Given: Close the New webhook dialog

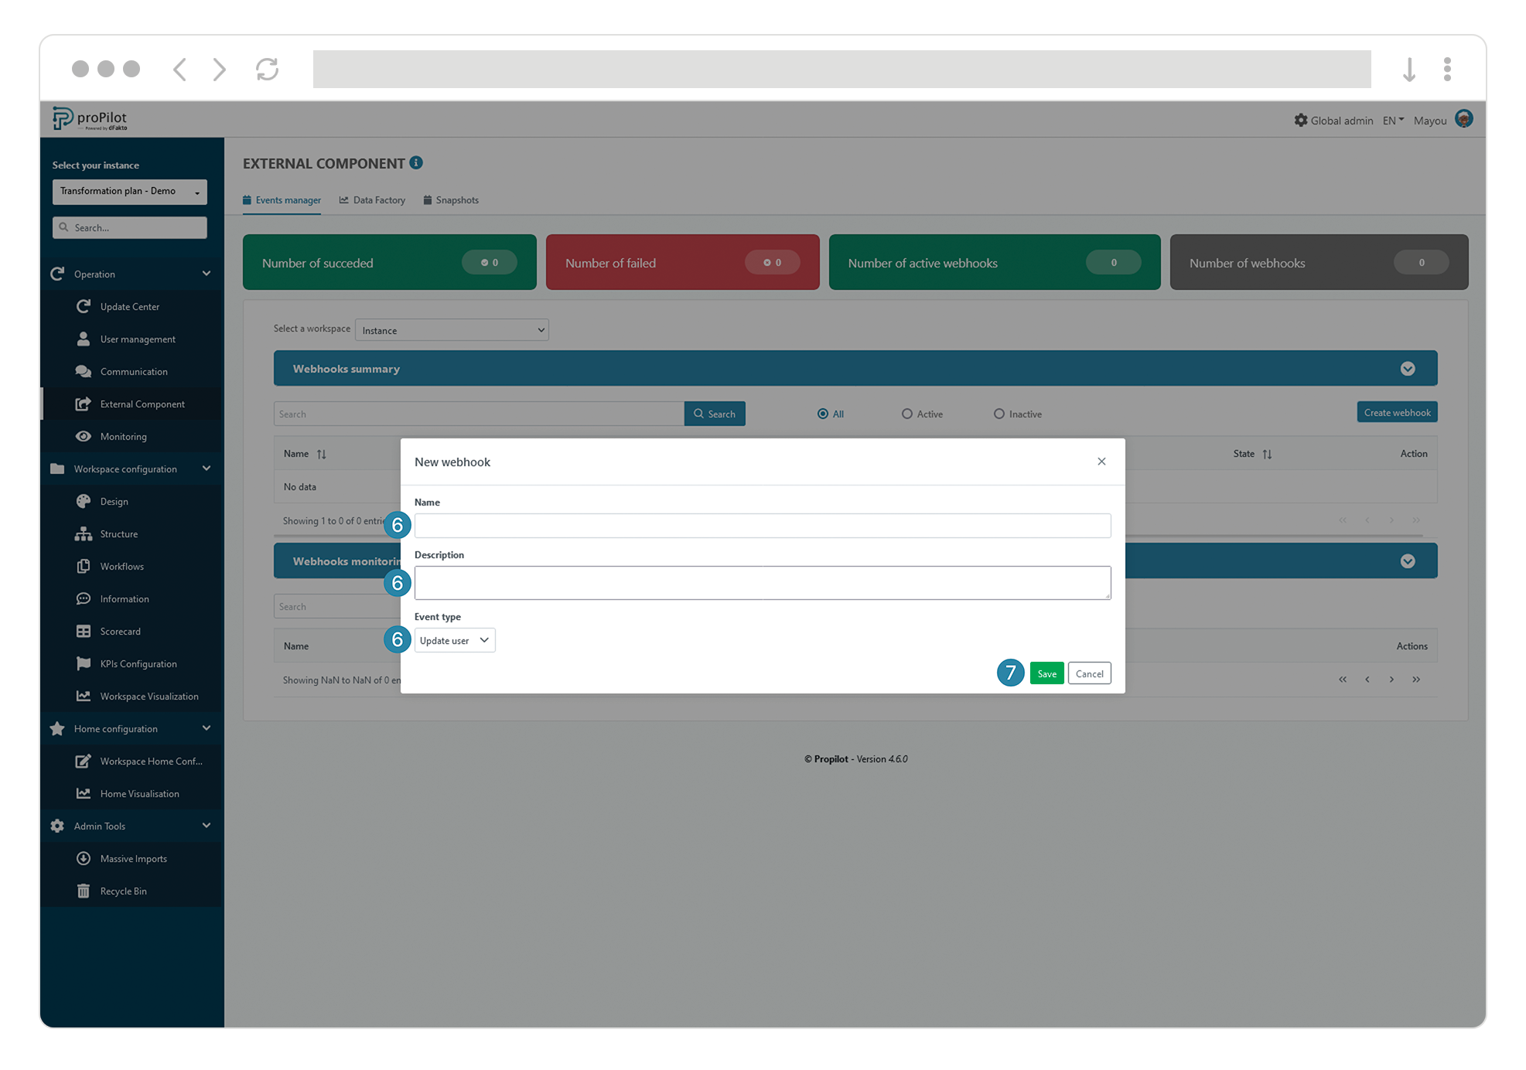Looking at the screenshot, I should [x=1101, y=462].
